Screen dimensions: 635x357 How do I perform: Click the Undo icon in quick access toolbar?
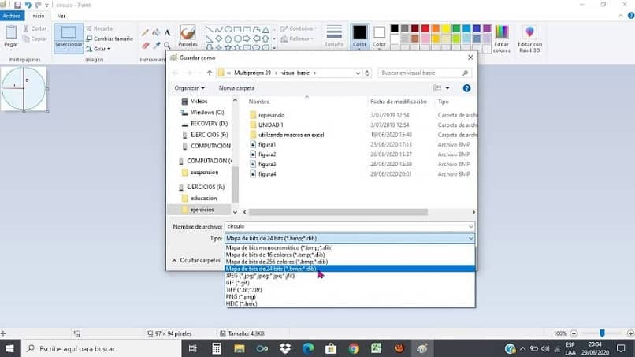tap(28, 5)
